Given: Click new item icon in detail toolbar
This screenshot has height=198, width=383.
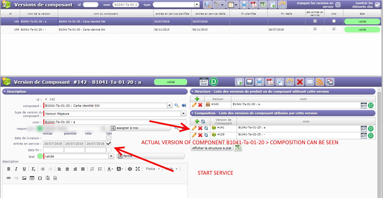Looking at the screenshot, I should (x=239, y=82).
